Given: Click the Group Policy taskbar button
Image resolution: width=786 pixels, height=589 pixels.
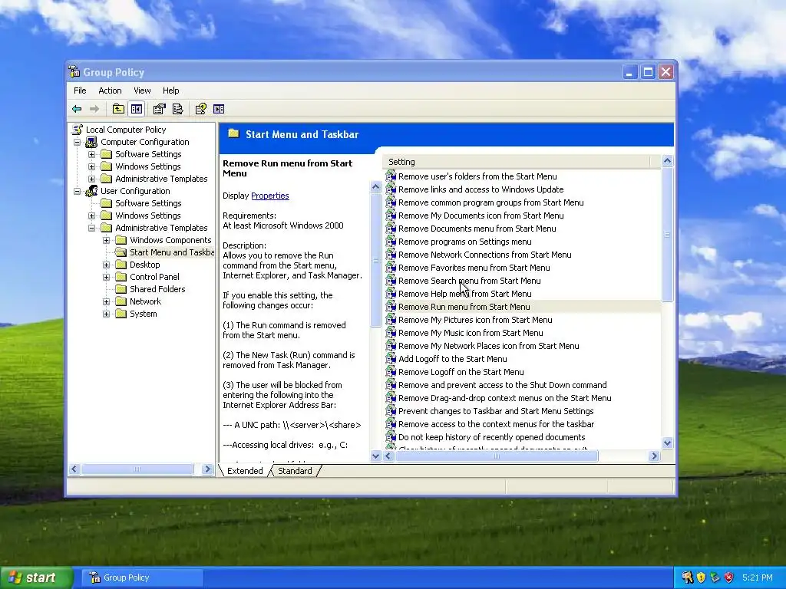Looking at the screenshot, I should tap(143, 577).
